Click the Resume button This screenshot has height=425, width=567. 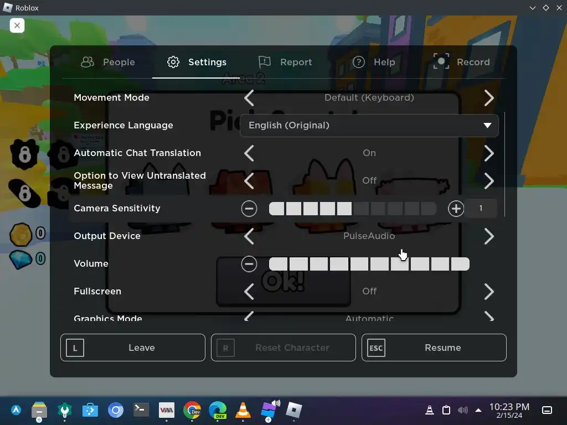pyautogui.click(x=434, y=348)
